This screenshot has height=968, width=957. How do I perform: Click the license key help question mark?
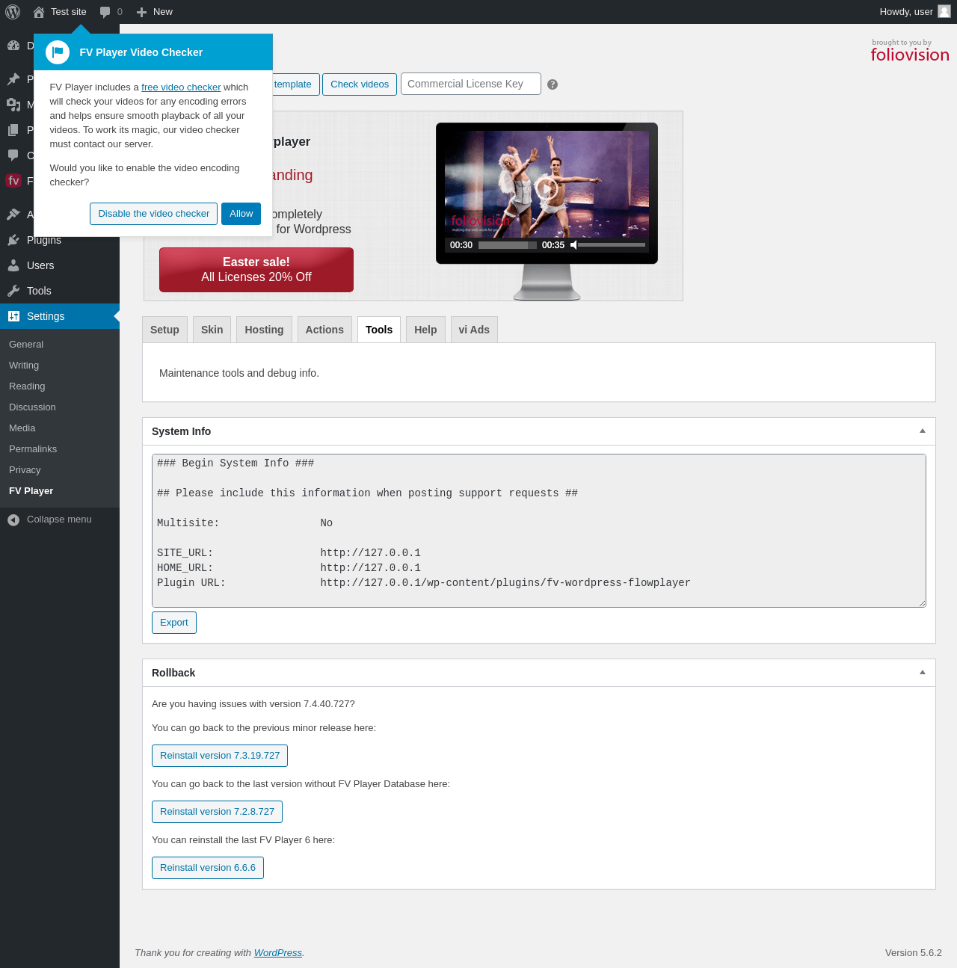click(553, 84)
